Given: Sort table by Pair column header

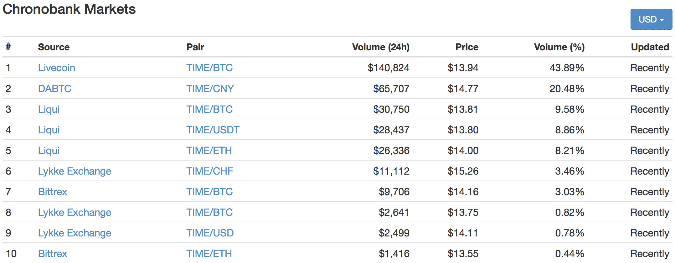Looking at the screenshot, I should [195, 47].
